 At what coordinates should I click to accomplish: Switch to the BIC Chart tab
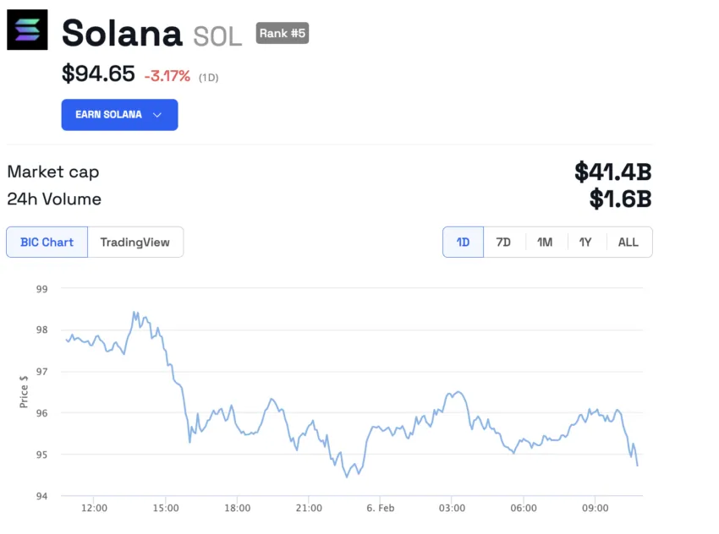point(47,242)
